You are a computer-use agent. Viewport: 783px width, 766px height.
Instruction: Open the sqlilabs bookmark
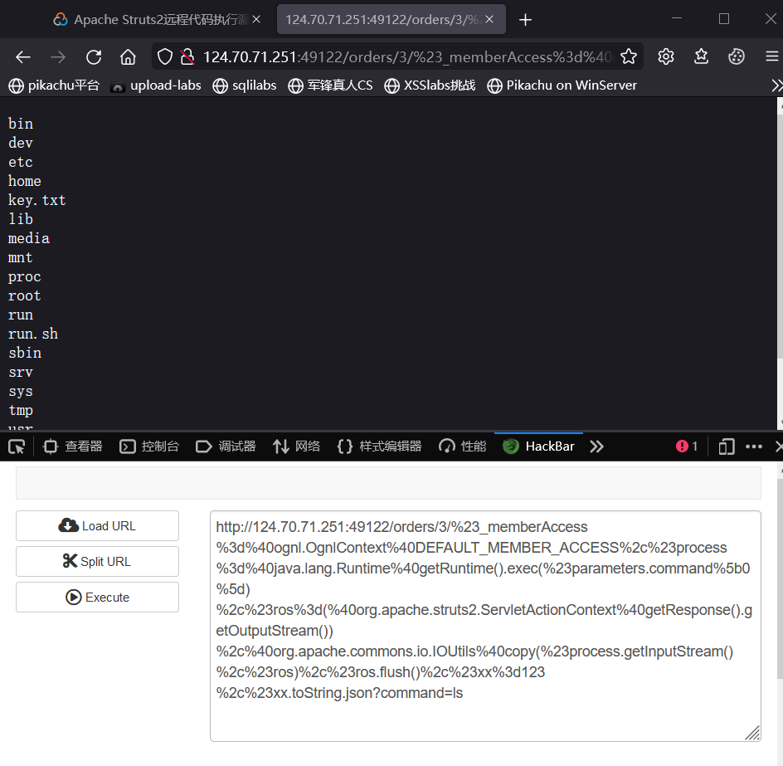tap(244, 85)
